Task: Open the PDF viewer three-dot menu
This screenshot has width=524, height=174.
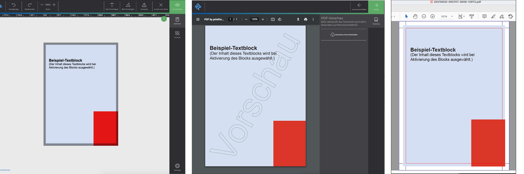Action: [x=313, y=19]
